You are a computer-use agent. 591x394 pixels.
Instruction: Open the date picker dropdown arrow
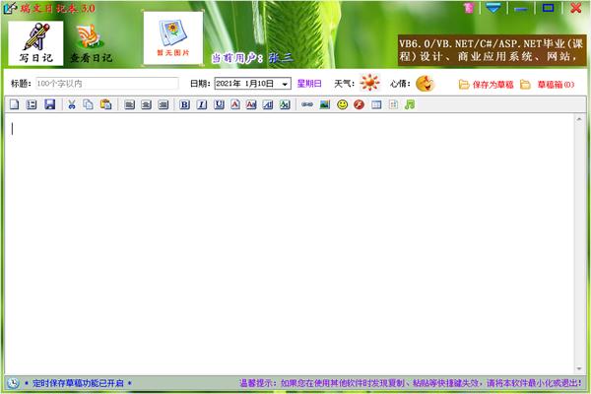pos(285,84)
